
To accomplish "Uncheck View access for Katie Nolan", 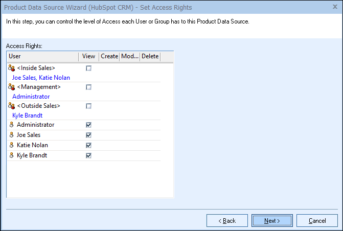I will tap(88, 145).
